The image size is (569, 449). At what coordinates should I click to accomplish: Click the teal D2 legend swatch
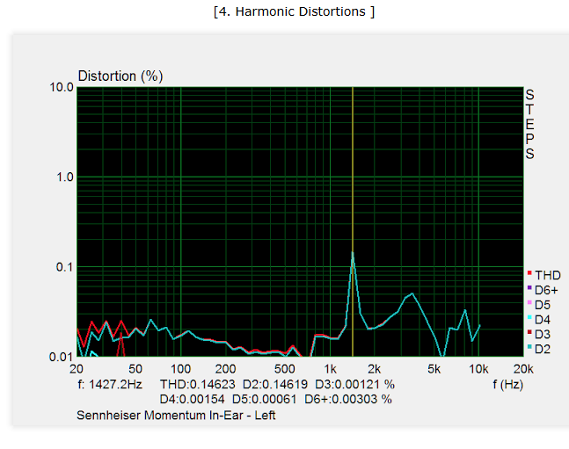529,347
